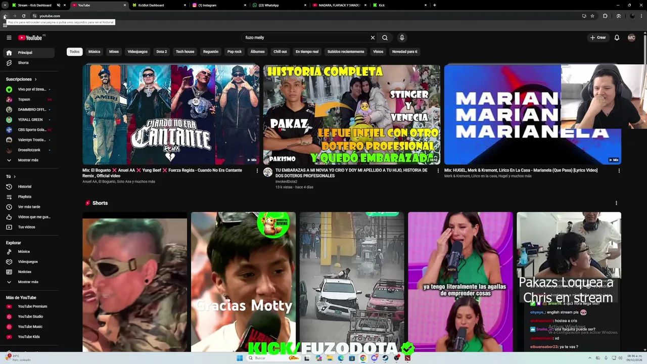Open Videos que me gustan

click(28, 217)
